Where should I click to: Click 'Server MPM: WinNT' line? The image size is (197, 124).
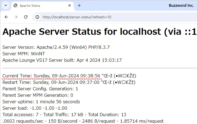(24, 54)
